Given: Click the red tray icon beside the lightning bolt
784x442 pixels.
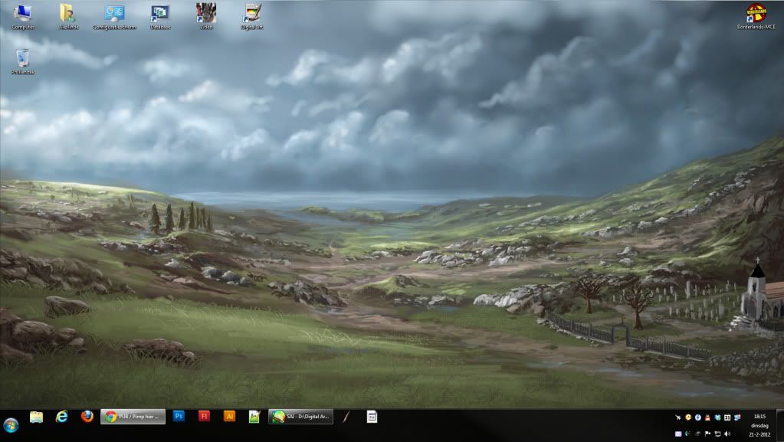Looking at the screenshot, I should [707, 417].
